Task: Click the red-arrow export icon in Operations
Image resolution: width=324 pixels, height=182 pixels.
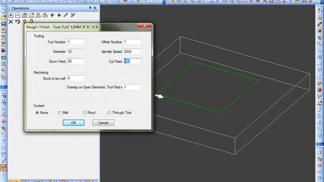Action: pos(31,15)
